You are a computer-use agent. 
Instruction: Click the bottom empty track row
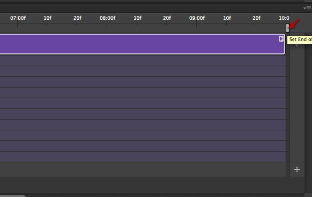[x=143, y=157]
